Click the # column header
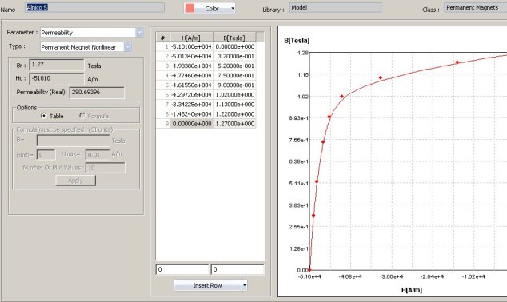The height and width of the screenshot is (302, 507). (x=163, y=38)
